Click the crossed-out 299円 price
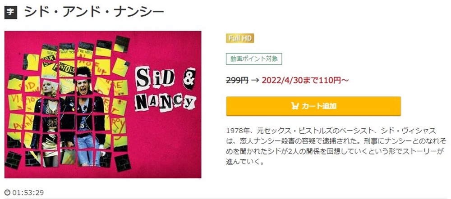The height and width of the screenshot is (199, 451). tap(237, 81)
